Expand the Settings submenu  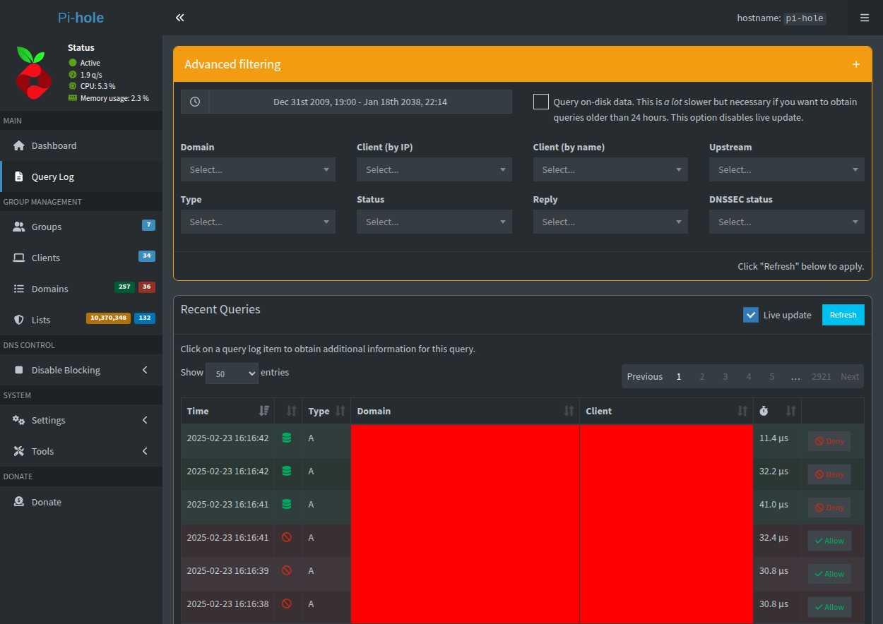81,420
